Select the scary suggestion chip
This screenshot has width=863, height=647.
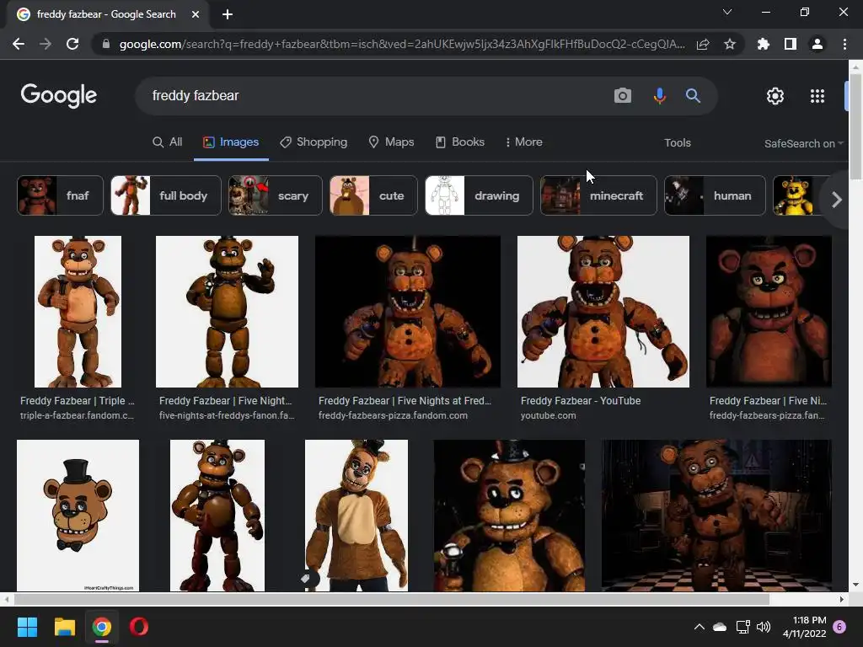(276, 195)
